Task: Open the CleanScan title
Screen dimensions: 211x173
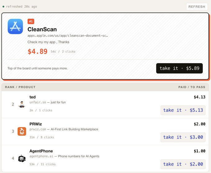Action: click(x=42, y=29)
